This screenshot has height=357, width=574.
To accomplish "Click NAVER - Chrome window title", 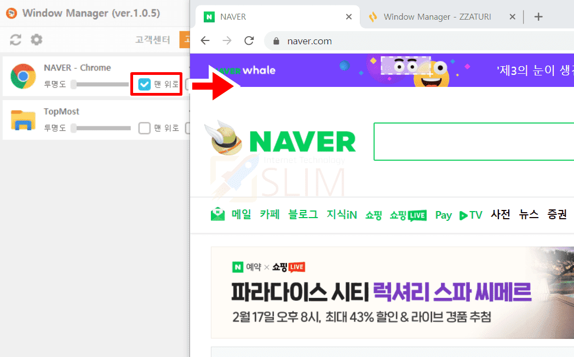I will point(77,68).
